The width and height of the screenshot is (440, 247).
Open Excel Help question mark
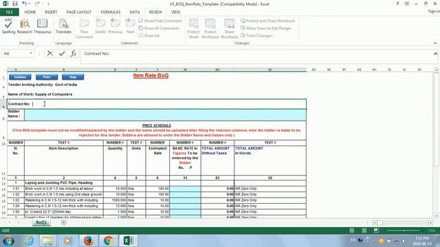(397, 4)
